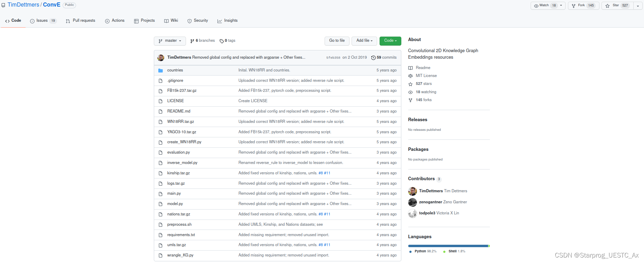
Task: Click the Go to file button
Action: click(x=337, y=41)
